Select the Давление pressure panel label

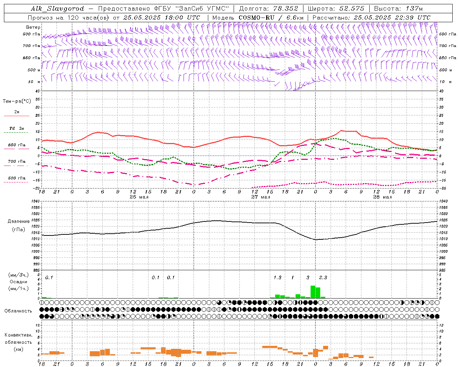click(18, 221)
